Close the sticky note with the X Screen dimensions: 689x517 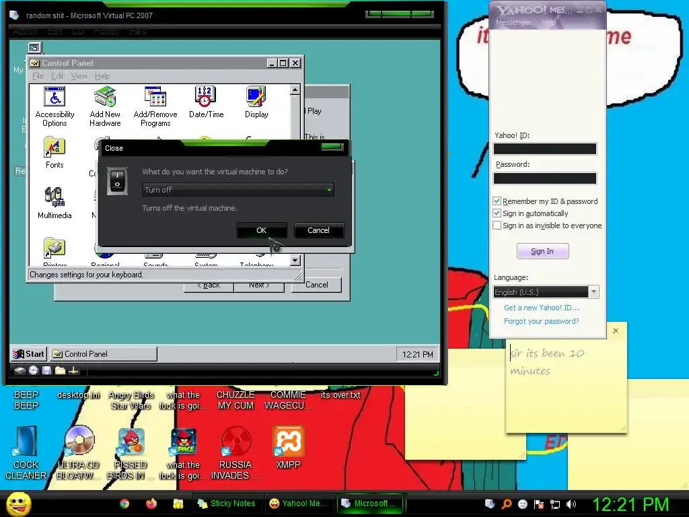(x=616, y=331)
